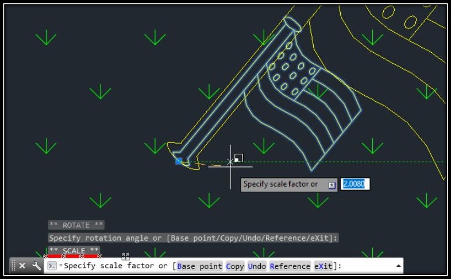The width and height of the screenshot is (451, 279).
Task: Grab the command line drag handle
Action: click(x=13, y=266)
